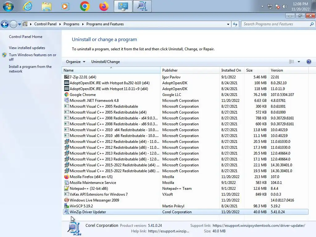Launch Google Chrome from the taskbar
The width and height of the screenshot is (316, 237).
pyautogui.click(x=85, y=6)
